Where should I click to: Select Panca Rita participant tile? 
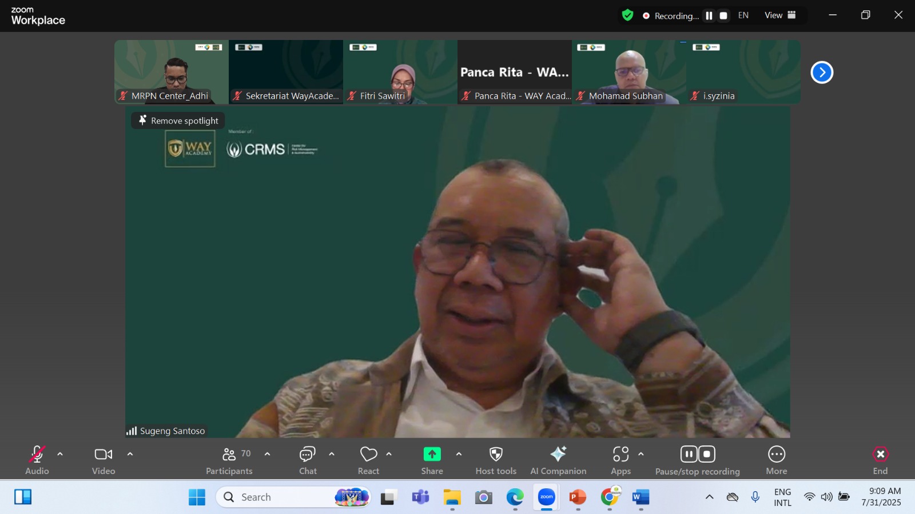tap(515, 72)
